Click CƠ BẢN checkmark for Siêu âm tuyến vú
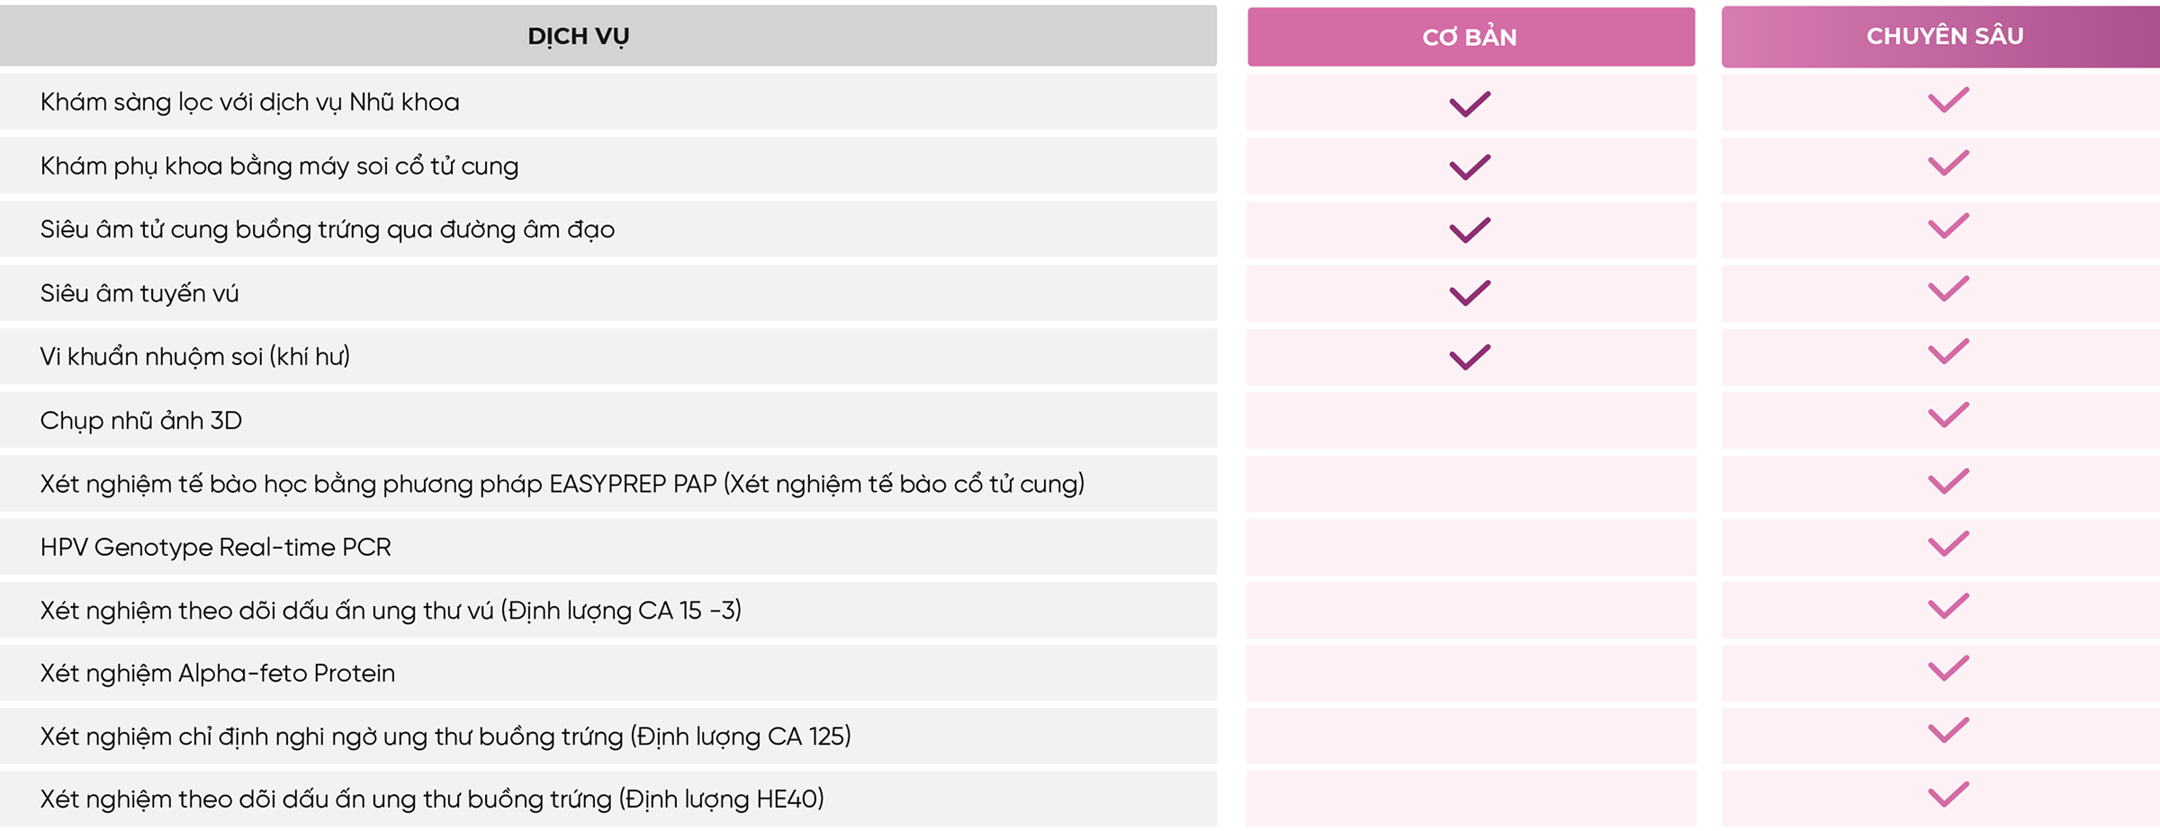Viewport: 2160px width, 831px height. click(x=1470, y=293)
